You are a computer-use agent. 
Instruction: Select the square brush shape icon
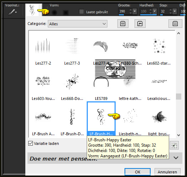[65, 12]
